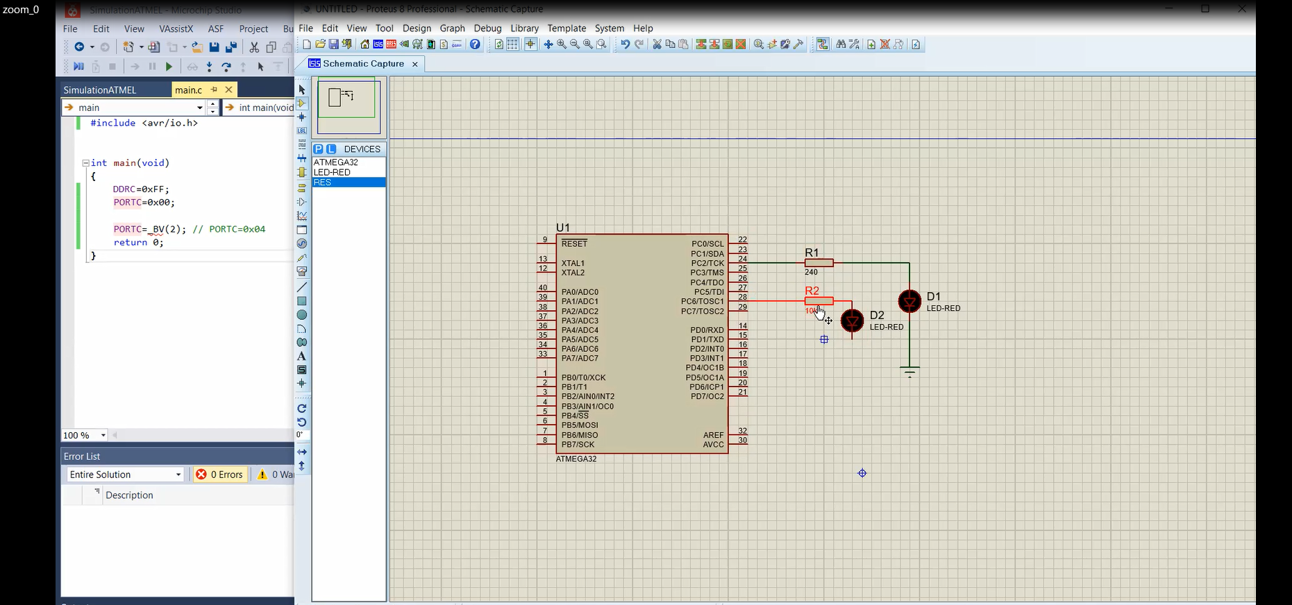
Task: Select the Selection Mode arrow tool in Proteus
Action: (x=302, y=90)
